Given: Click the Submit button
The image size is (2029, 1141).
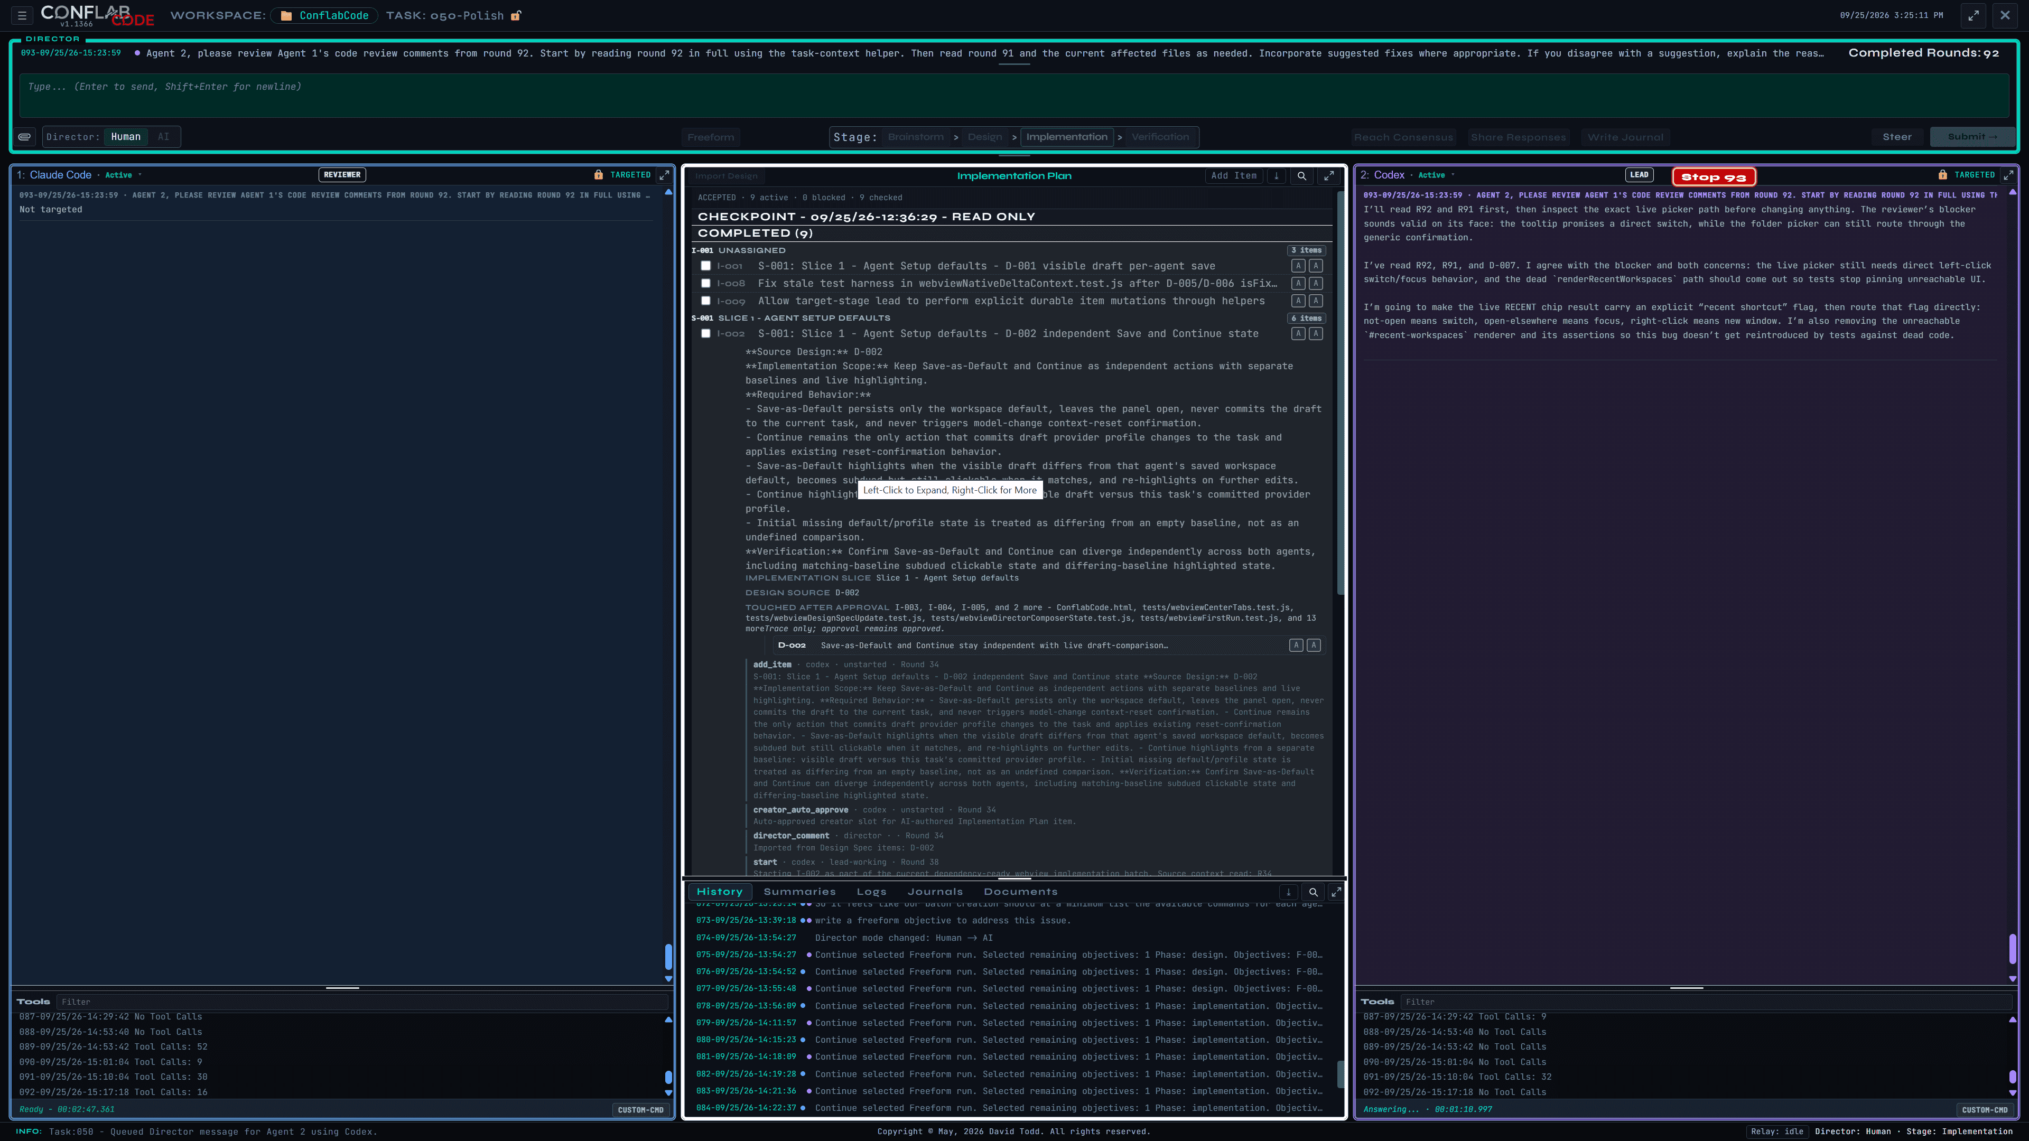Looking at the screenshot, I should click(1971, 137).
